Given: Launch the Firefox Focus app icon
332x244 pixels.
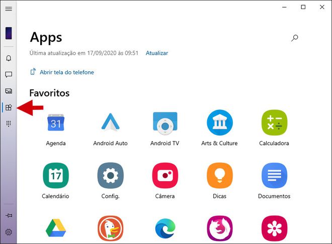Looking at the screenshot, I should tap(220, 228).
